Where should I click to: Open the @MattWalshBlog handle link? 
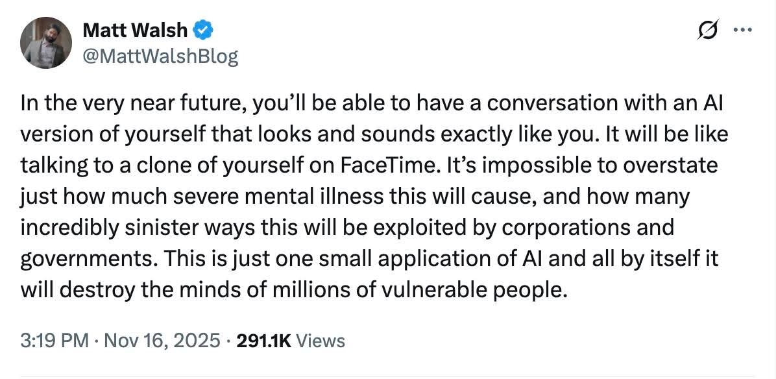160,56
